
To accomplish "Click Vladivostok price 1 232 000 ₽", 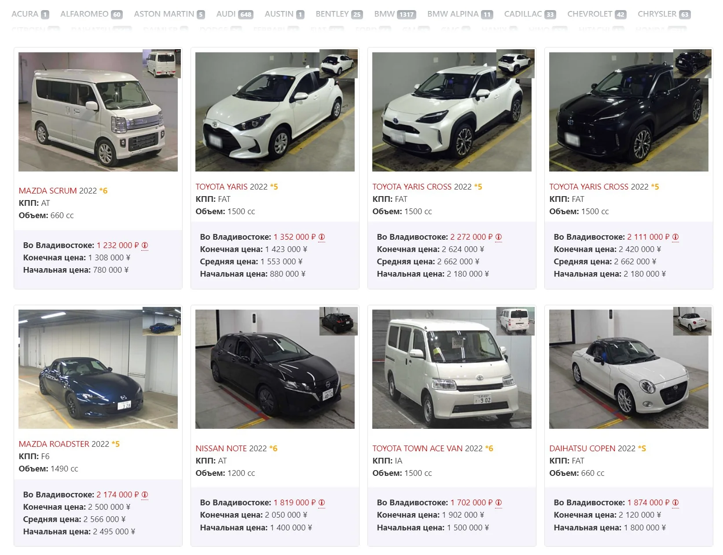I will (117, 245).
